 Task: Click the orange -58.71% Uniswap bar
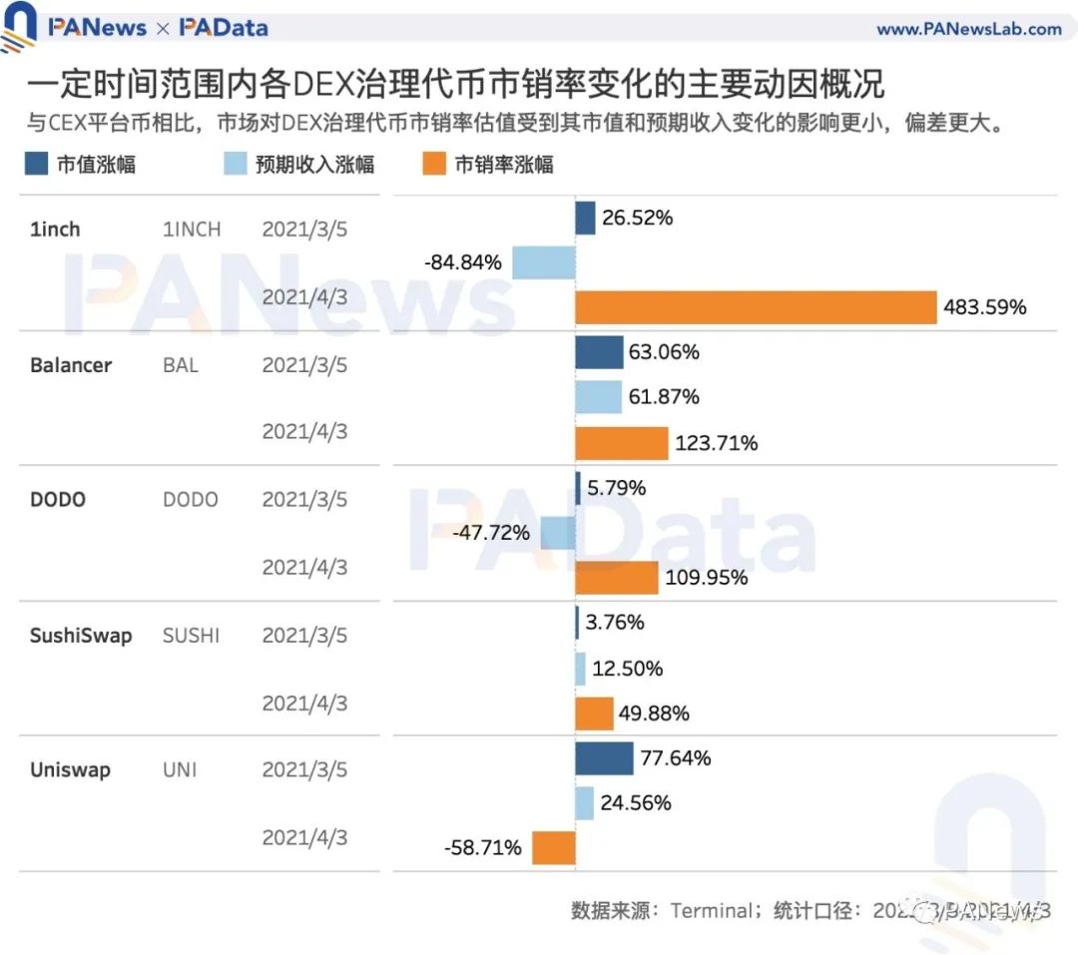pos(553,848)
